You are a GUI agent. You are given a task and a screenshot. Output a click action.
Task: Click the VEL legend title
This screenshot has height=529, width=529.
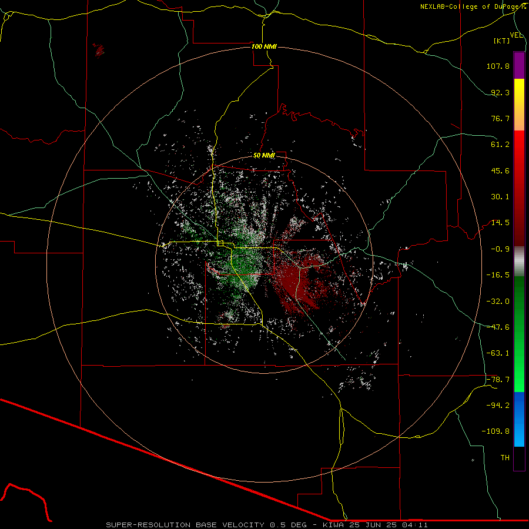pos(516,35)
